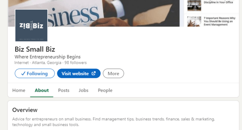Image resolution: width=242 pixels, height=130 pixels.
Task: Switch to the Home tab
Action: (x=19, y=90)
